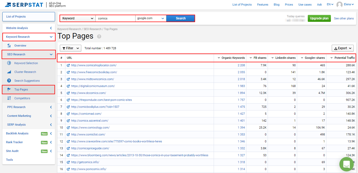Image resolution: width=358 pixels, height=173 pixels.
Task: Click the See other plans link
Action: click(x=344, y=18)
